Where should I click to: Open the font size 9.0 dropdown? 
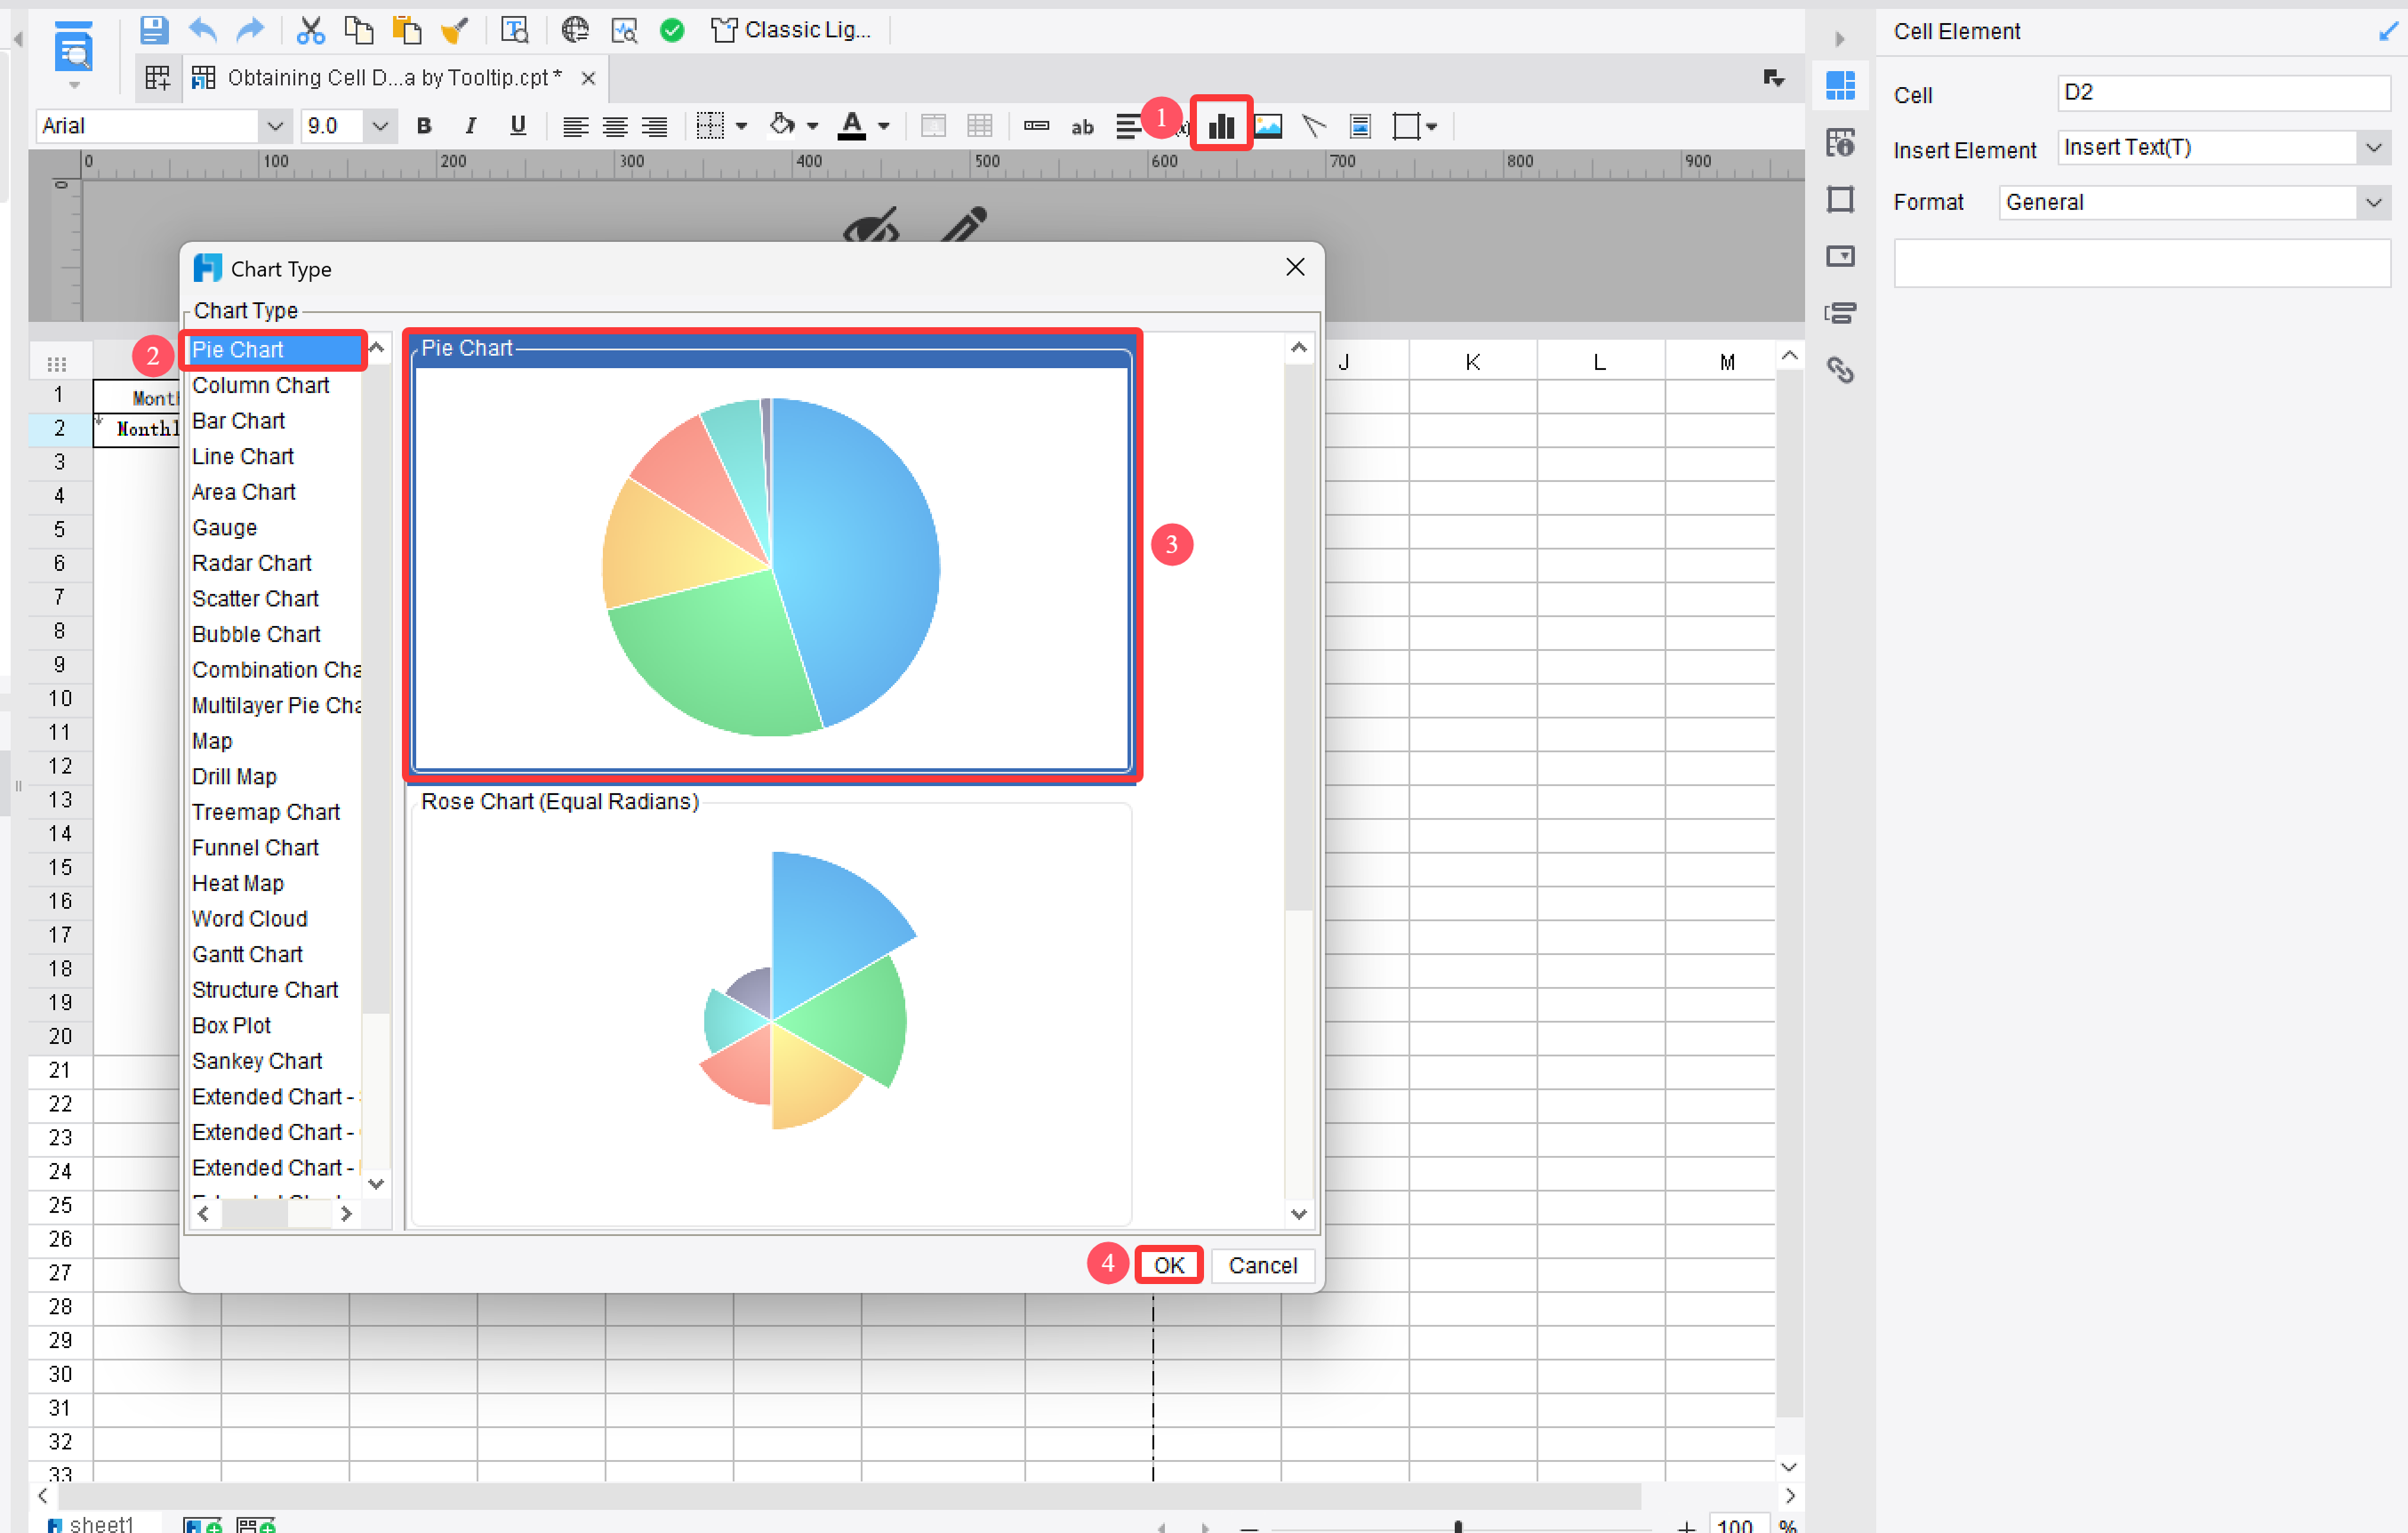tap(380, 126)
